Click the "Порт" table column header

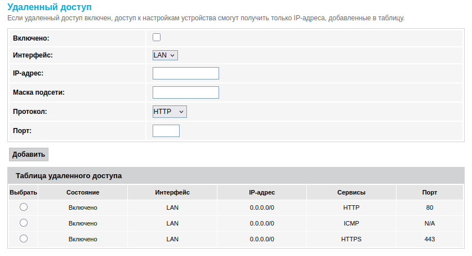pyautogui.click(x=430, y=192)
